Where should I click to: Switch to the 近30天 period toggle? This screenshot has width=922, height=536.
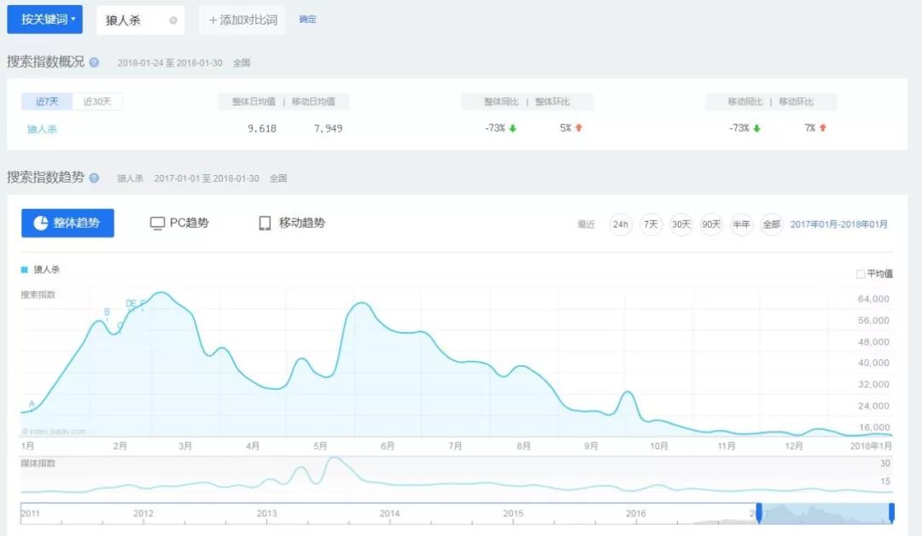click(97, 102)
